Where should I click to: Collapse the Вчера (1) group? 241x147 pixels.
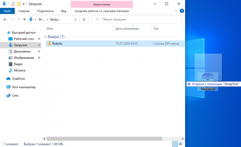point(45,36)
